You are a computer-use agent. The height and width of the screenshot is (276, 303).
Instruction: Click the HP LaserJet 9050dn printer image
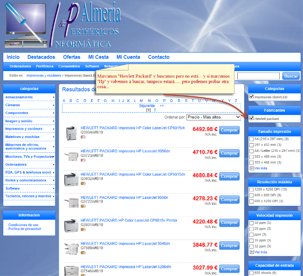(72, 156)
